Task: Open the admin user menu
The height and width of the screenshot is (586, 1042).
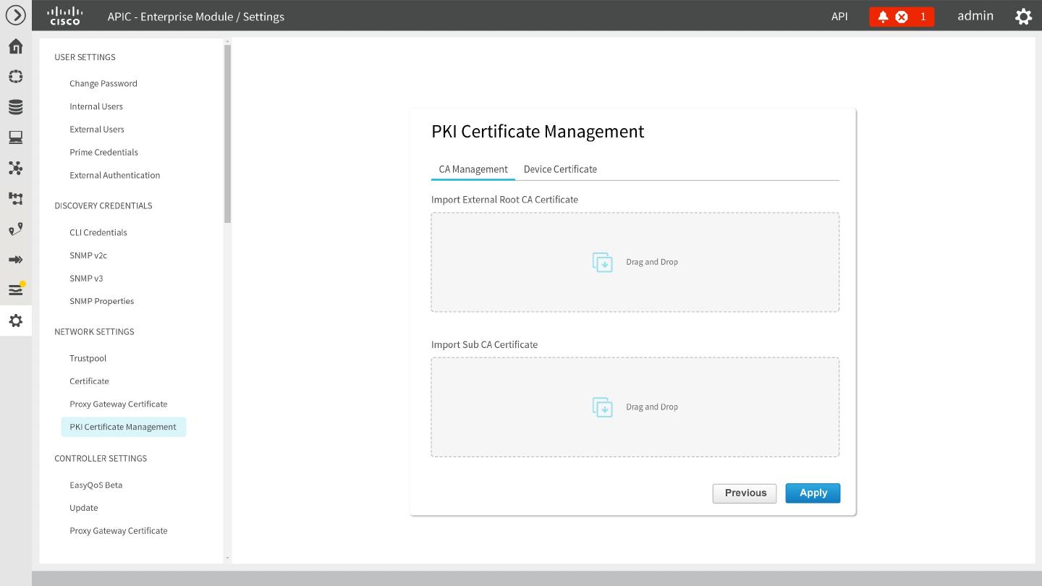Action: [975, 16]
